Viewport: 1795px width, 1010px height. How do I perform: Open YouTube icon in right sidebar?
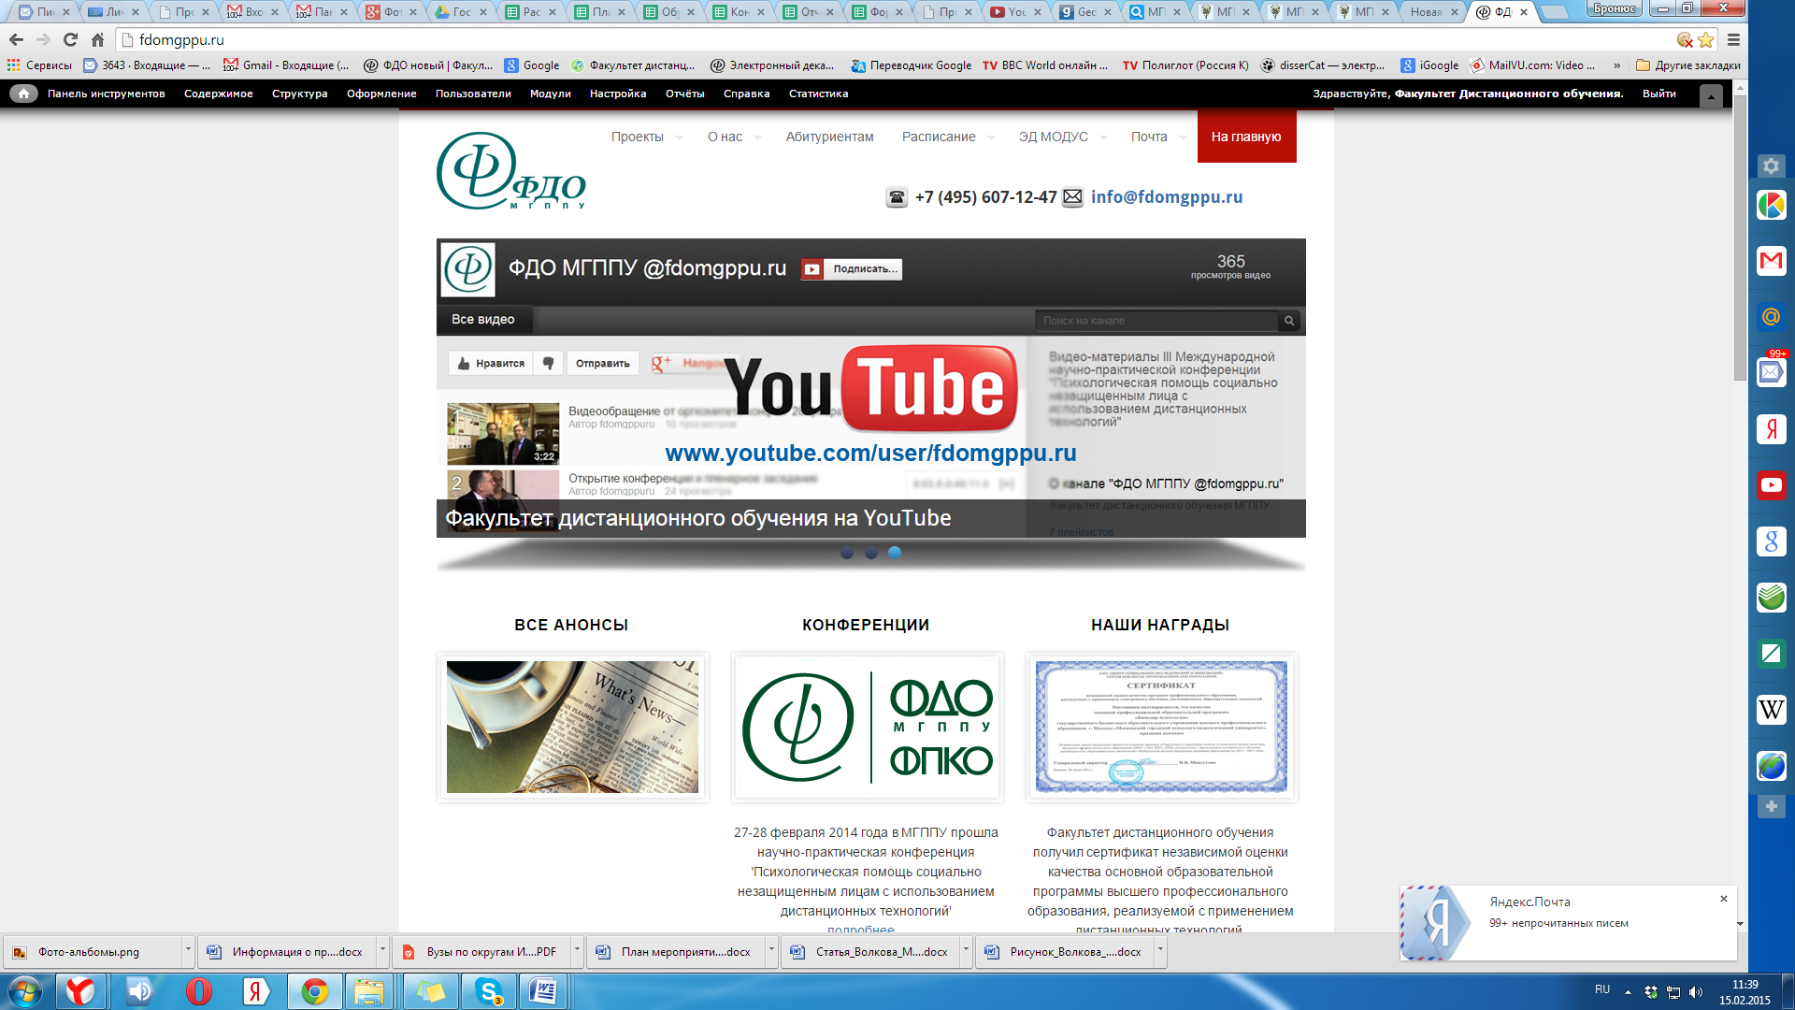coord(1771,485)
